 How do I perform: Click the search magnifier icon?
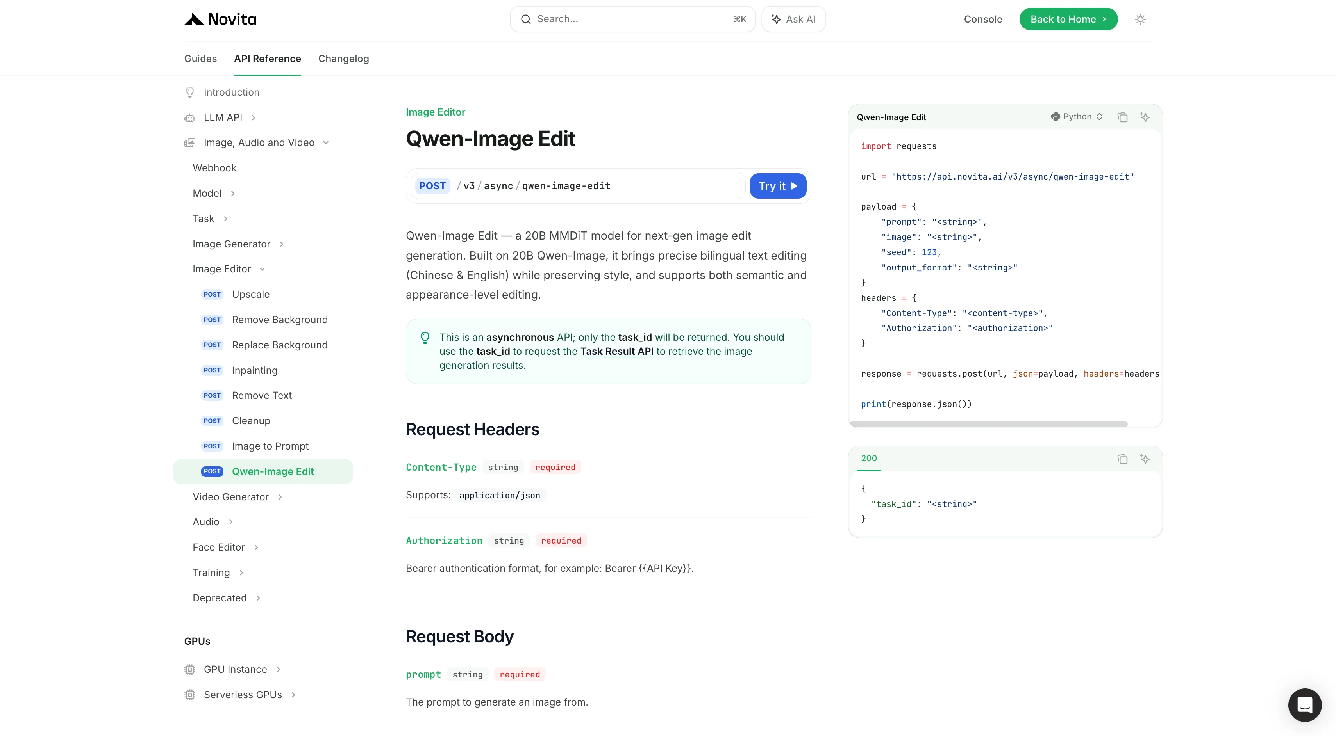pos(526,19)
